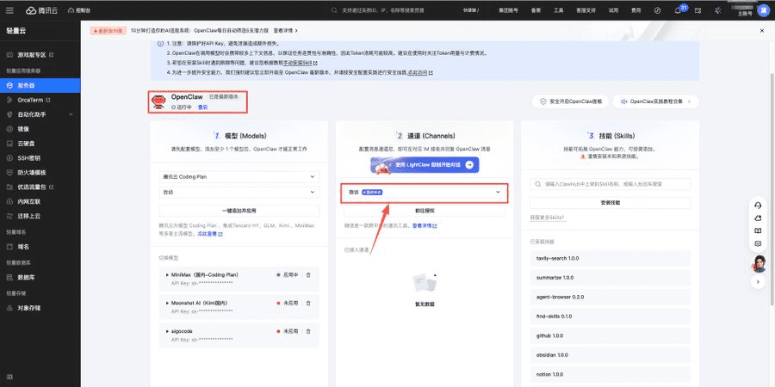Viewport: 775px width, 387px height.
Task: Expand the 自动化助手 sidebar group
Action: [x=40, y=114]
